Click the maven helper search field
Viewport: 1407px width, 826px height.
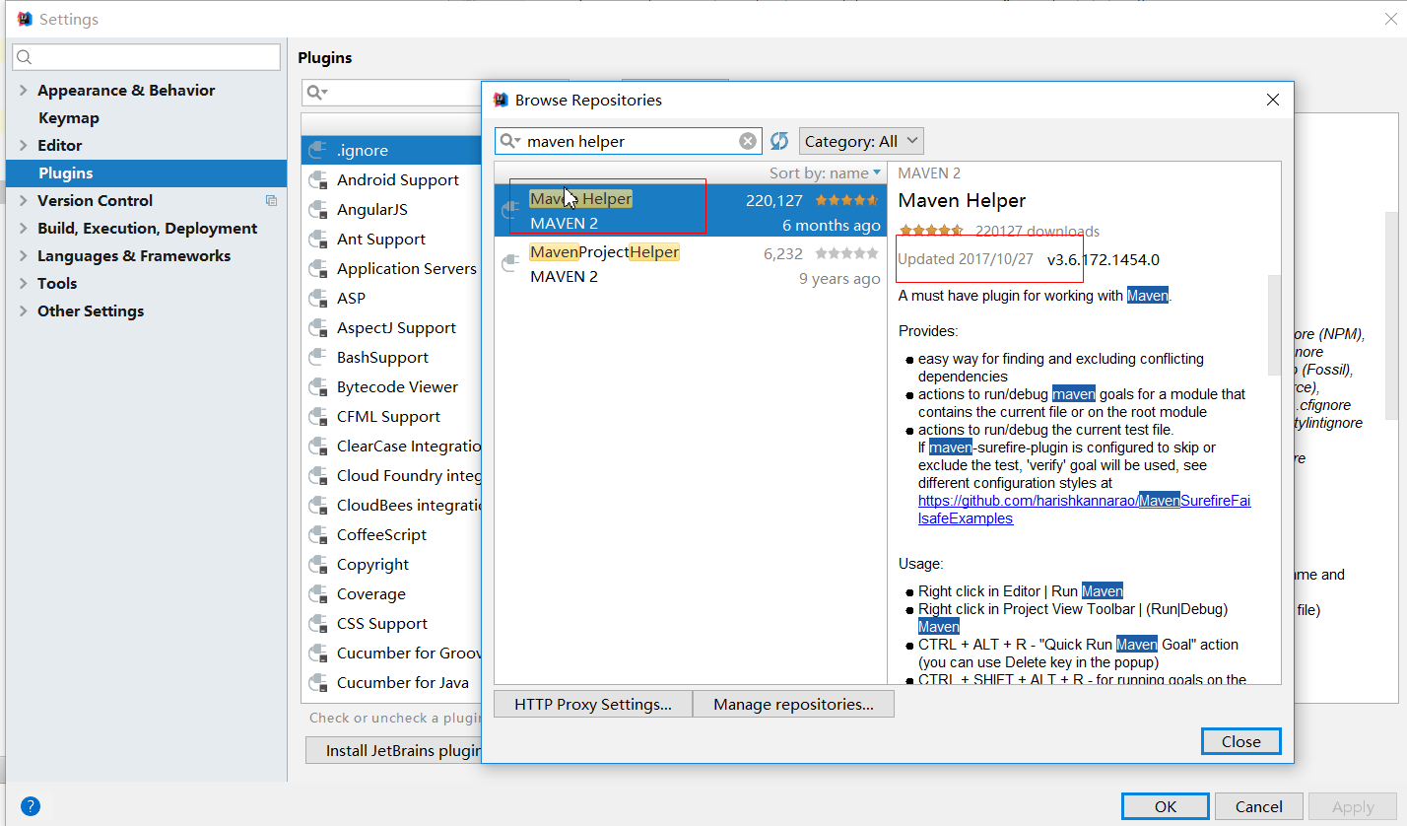631,141
